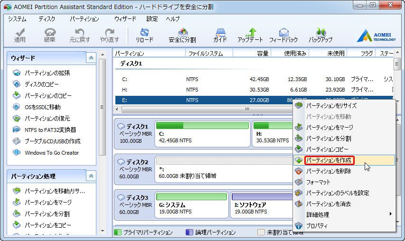Click the アップデート (Update) toolbar icon
The width and height of the screenshot is (405, 241).
point(250,36)
